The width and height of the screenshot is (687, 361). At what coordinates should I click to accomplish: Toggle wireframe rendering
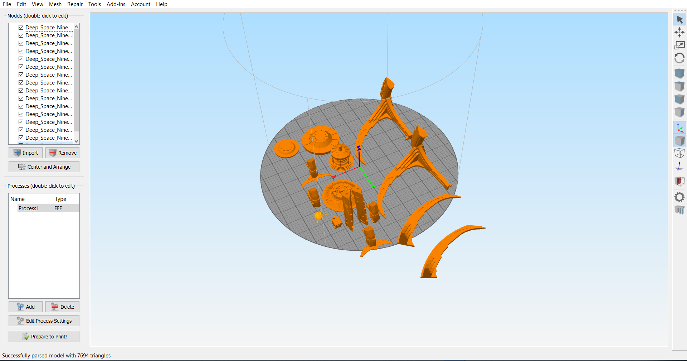[x=679, y=153]
